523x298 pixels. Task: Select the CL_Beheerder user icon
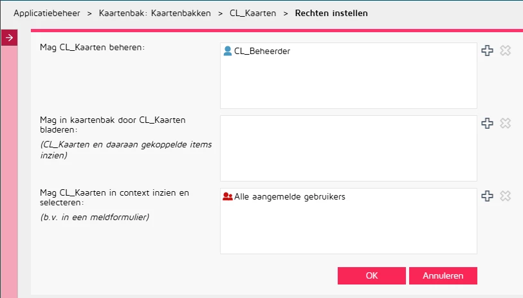[228, 51]
